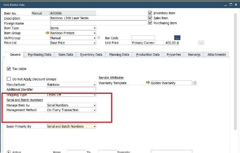This screenshot has width=240, height=153.
Task: Close the Item Master Data window
Action: 236,5
